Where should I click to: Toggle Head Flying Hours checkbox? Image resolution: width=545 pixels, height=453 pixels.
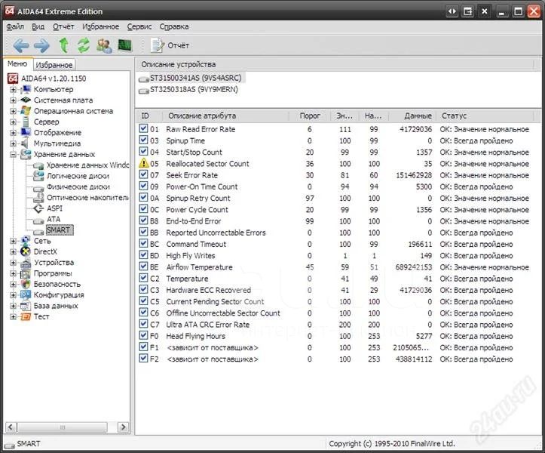point(143,335)
